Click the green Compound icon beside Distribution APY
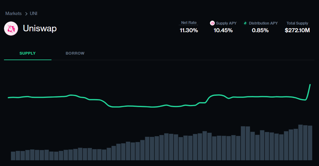Image resolution: width=319 pixels, height=166 pixels. pyautogui.click(x=245, y=23)
